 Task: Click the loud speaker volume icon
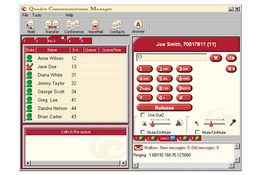(179, 123)
